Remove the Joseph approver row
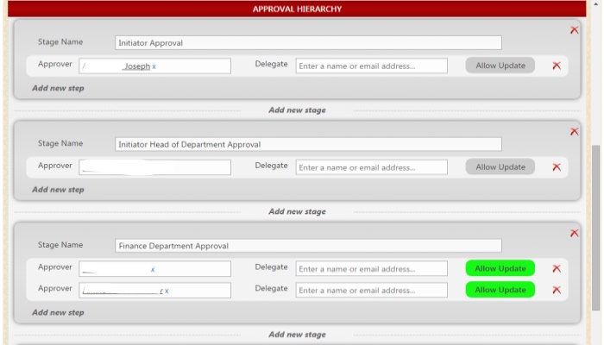This screenshot has height=345, width=604. point(557,66)
